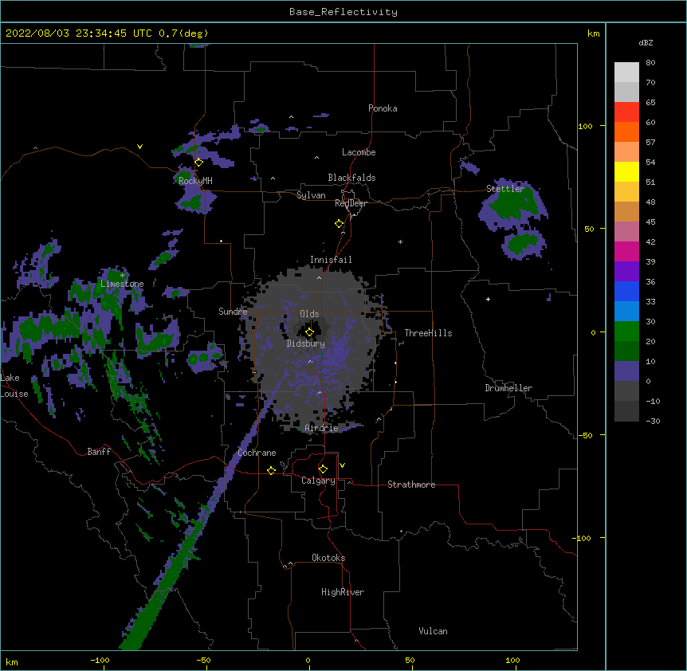This screenshot has width=687, height=671.
Task: Select the 65 dBZ red legend swatch
Action: tap(626, 112)
